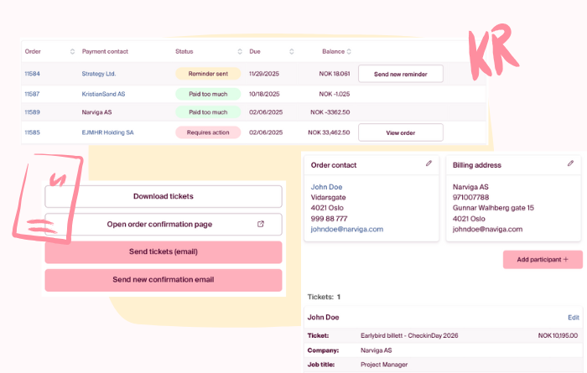The width and height of the screenshot is (587, 373).
Task: Click View order for order 11585
Action: 401,132
